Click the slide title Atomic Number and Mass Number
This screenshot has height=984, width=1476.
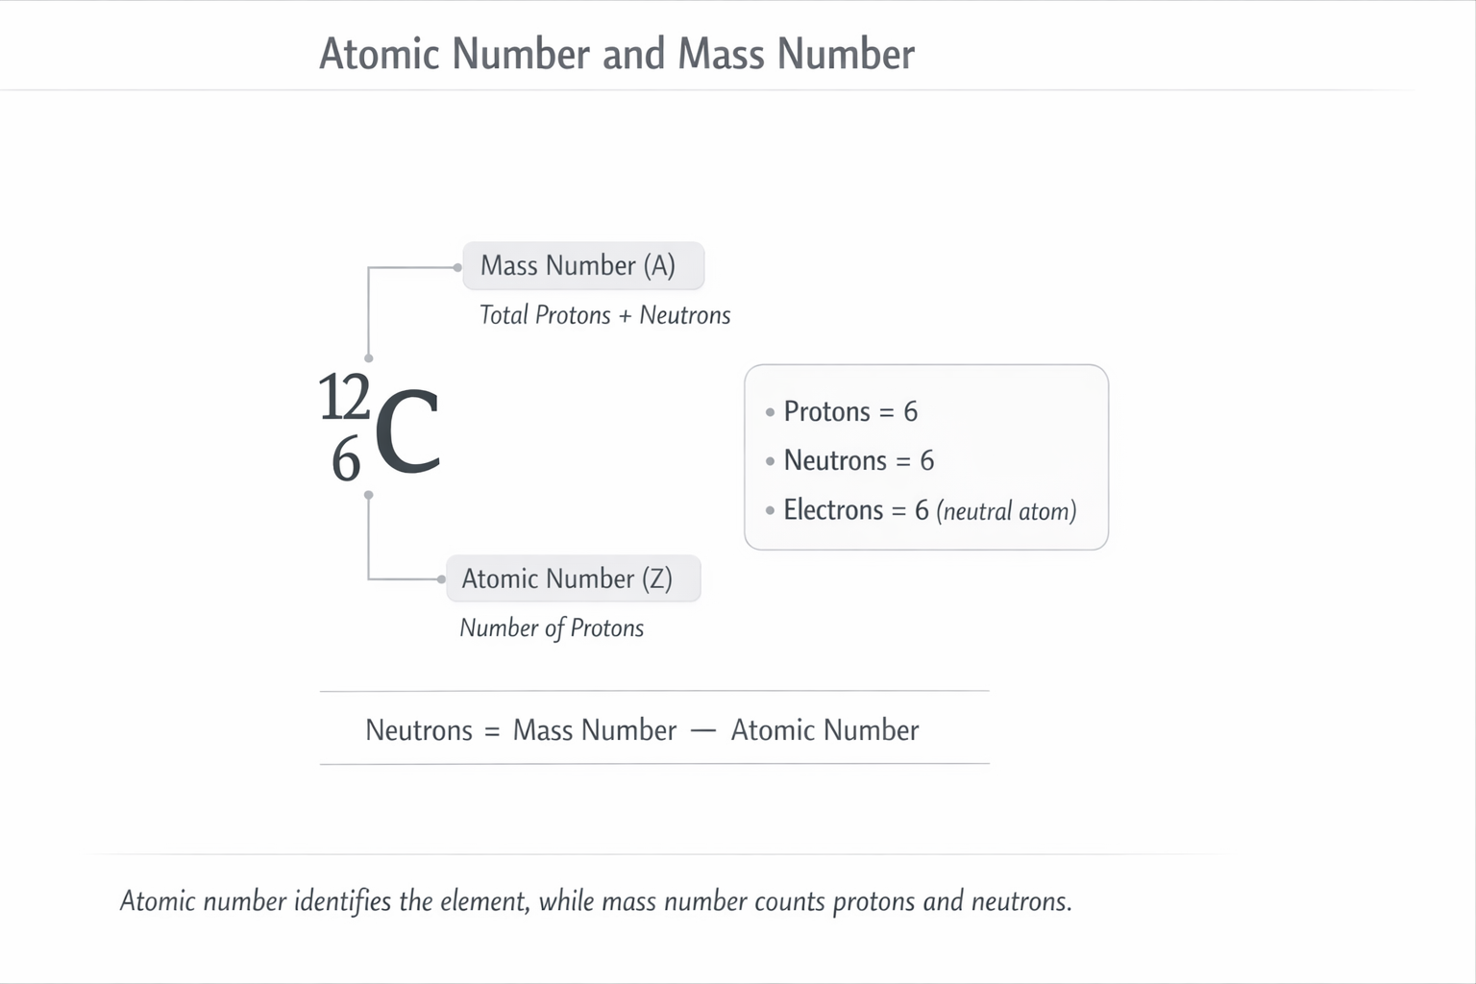tap(617, 54)
